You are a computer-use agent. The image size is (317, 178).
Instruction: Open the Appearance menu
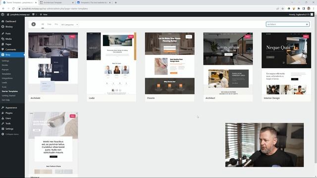(11, 108)
